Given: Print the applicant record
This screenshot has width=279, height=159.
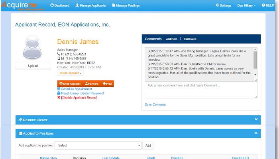Looking at the screenshot, I should coord(107,84).
